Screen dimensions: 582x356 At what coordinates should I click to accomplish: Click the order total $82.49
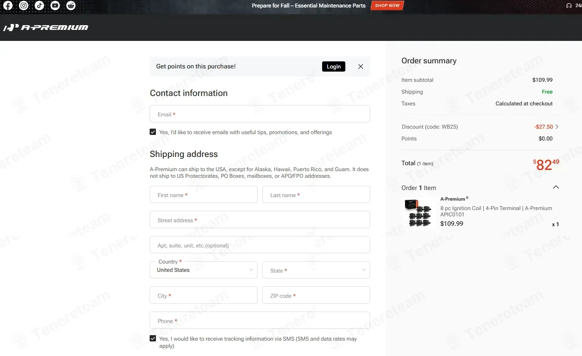pyautogui.click(x=546, y=164)
